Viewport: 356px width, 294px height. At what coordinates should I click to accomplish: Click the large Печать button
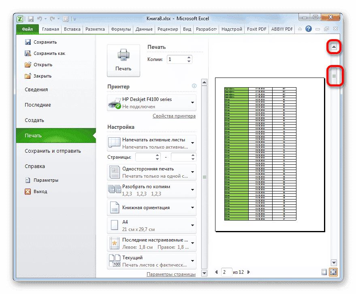(123, 58)
